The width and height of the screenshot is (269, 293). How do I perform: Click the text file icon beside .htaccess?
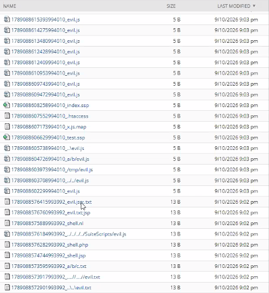pyautogui.click(x=7, y=116)
